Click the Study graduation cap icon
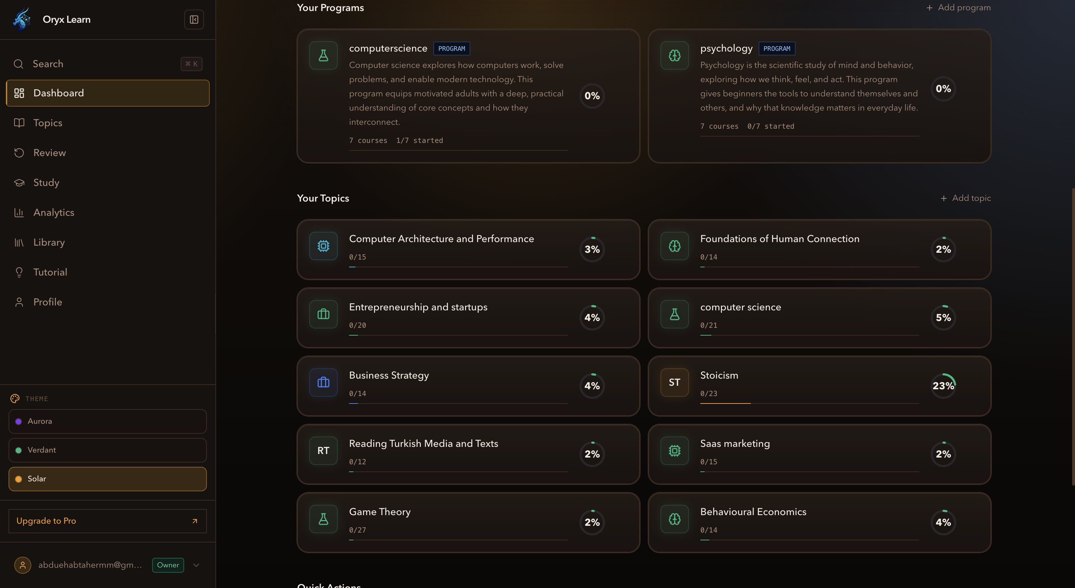The height and width of the screenshot is (588, 1075). click(19, 182)
